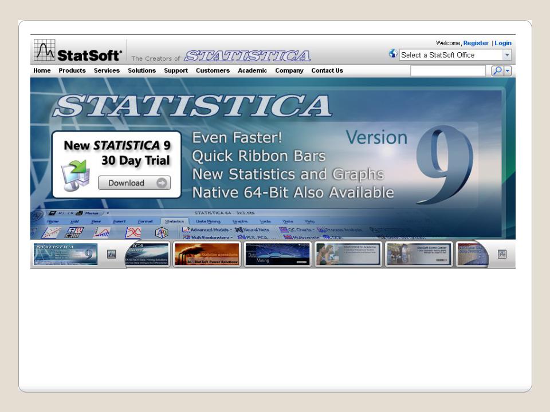Go to Contact Us page
Screen dimensions: 550x412
(327, 70)
